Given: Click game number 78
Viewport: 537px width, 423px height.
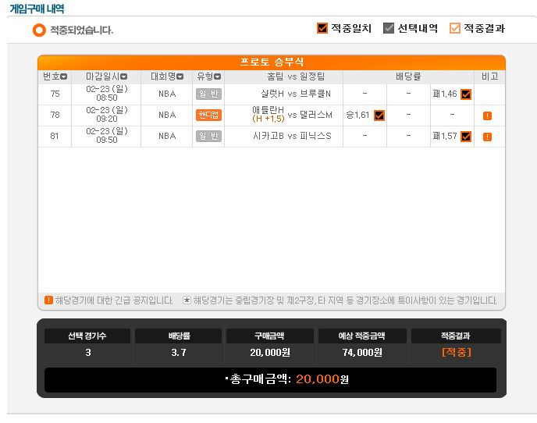Looking at the screenshot, I should pyautogui.click(x=55, y=115).
